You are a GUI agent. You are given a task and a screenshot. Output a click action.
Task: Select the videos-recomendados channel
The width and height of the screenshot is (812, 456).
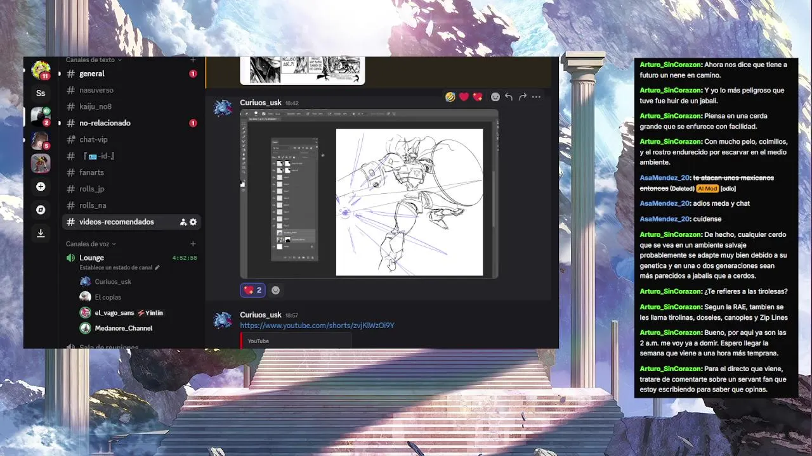(x=131, y=222)
